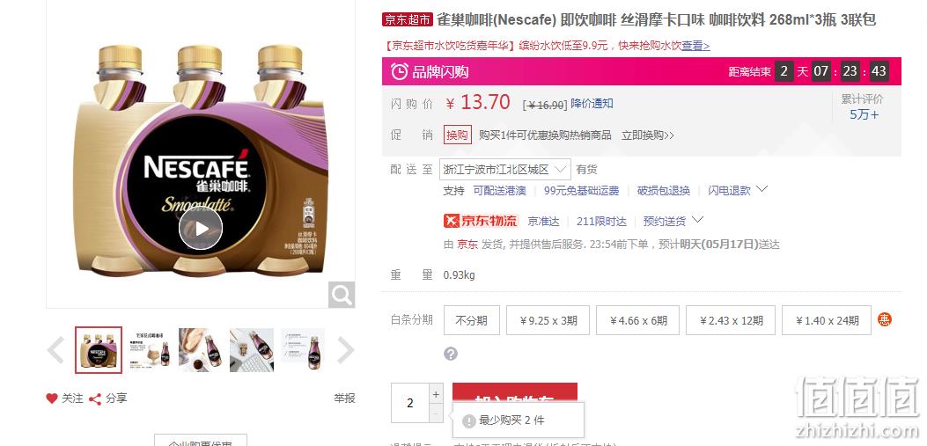Expand the service support options after 闪电退款

(x=762, y=190)
